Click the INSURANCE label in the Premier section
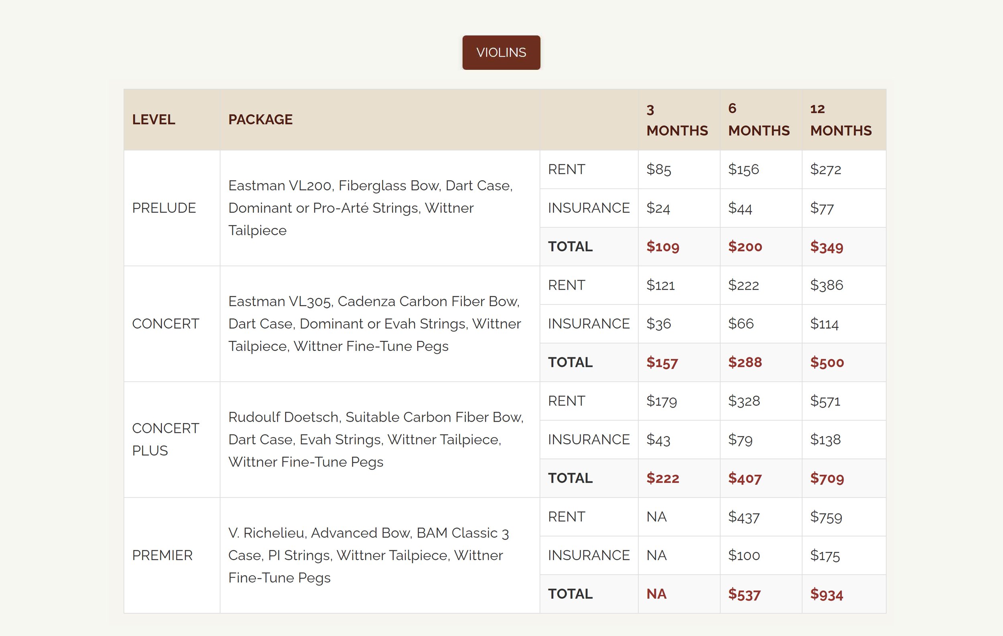1003x636 pixels. pos(589,555)
